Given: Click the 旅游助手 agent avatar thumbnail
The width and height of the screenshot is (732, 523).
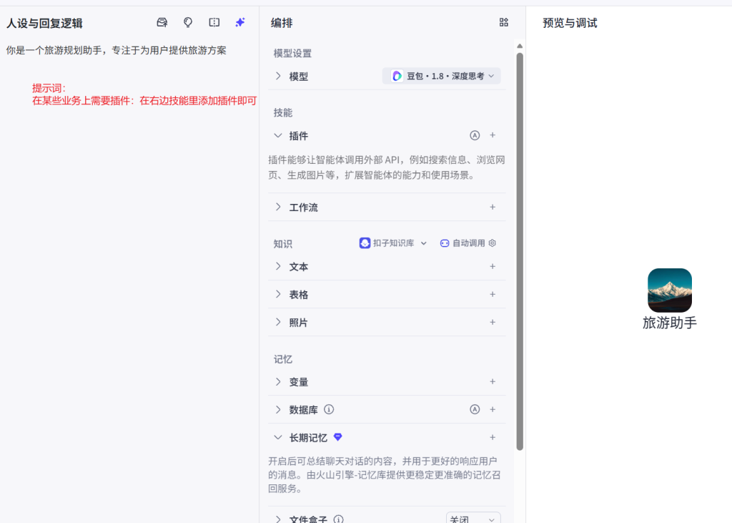Looking at the screenshot, I should (669, 290).
